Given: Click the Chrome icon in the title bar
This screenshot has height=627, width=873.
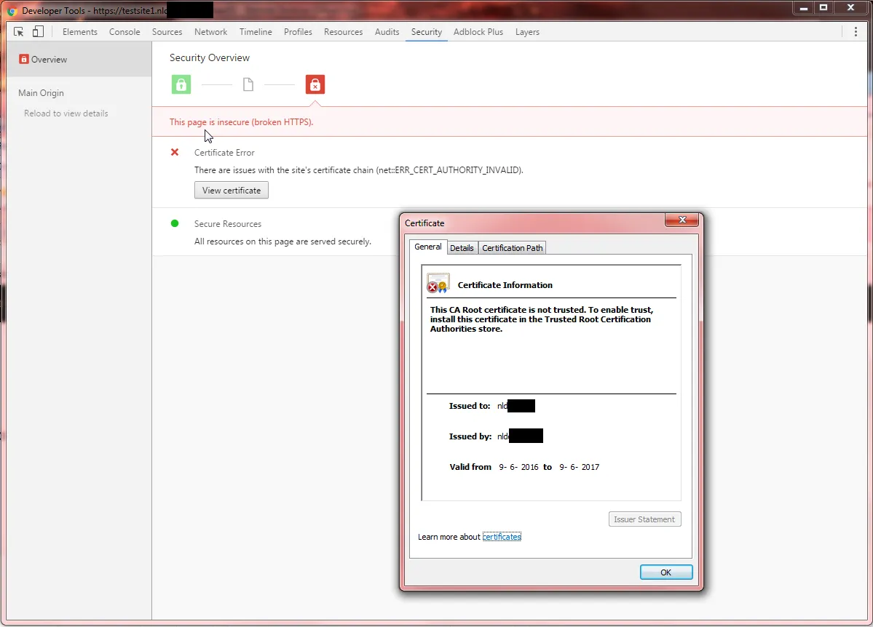Looking at the screenshot, I should pyautogui.click(x=12, y=11).
